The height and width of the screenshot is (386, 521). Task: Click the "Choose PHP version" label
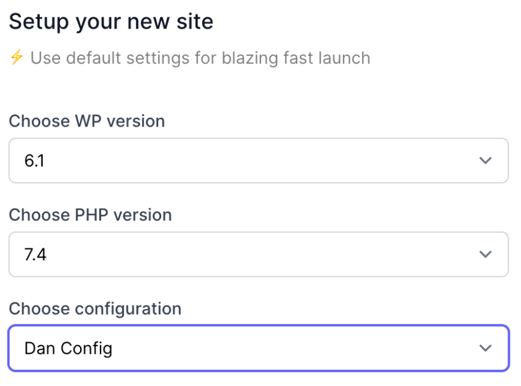coord(91,215)
